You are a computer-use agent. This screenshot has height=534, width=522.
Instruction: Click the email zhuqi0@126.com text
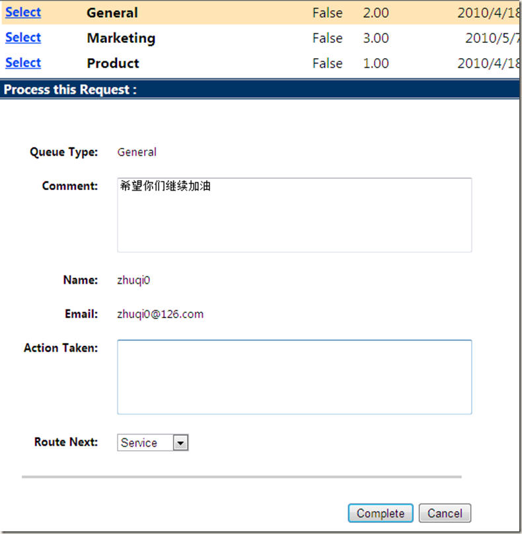coord(161,314)
